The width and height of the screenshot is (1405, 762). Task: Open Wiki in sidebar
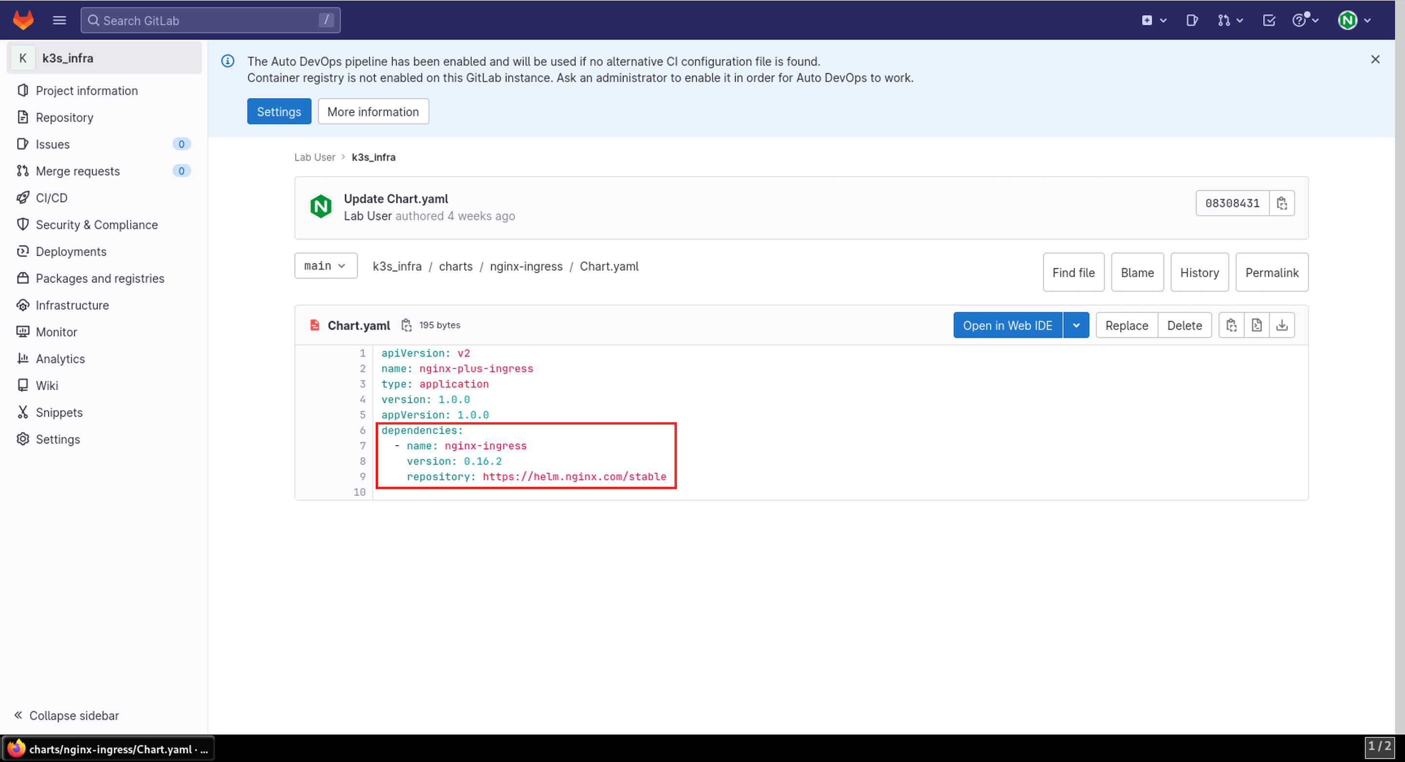104,385
